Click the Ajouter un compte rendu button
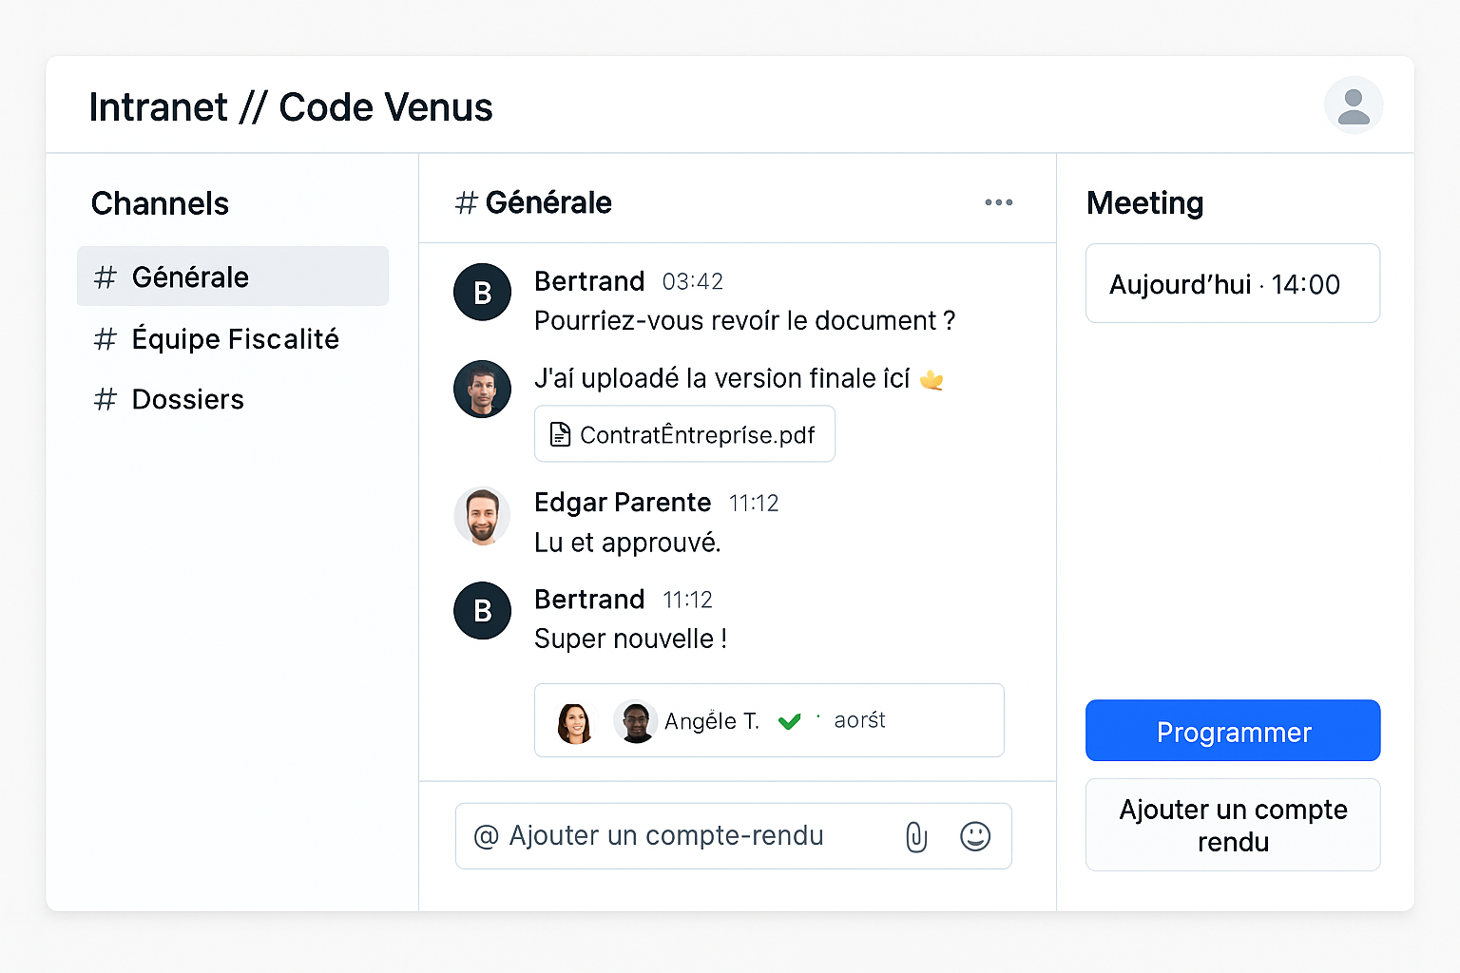 click(x=1233, y=825)
